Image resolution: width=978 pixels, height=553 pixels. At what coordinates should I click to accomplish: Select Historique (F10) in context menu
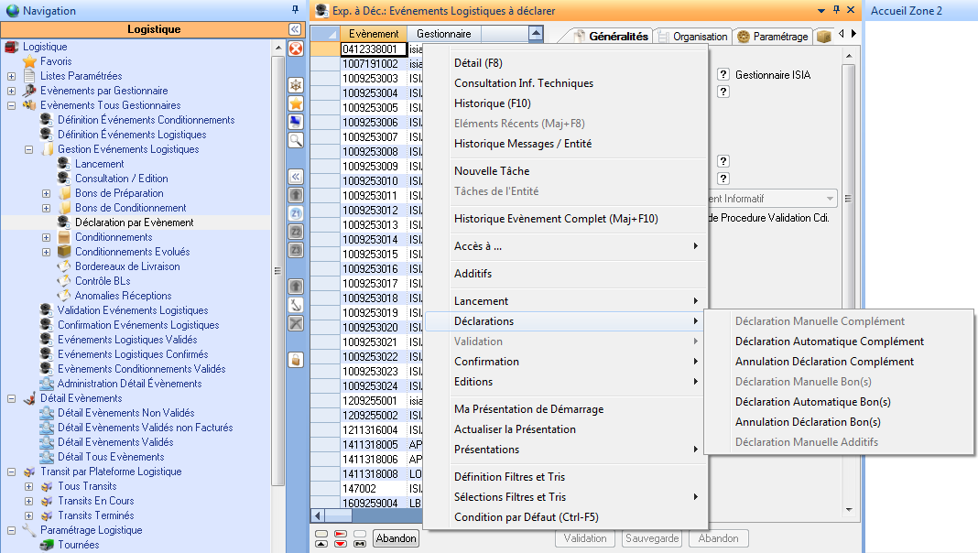(492, 103)
